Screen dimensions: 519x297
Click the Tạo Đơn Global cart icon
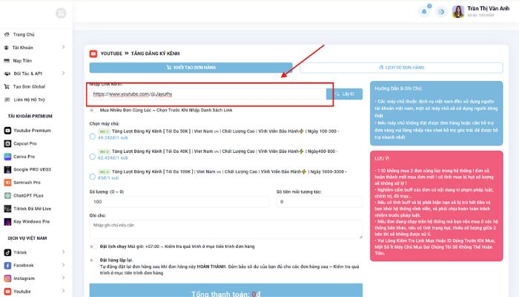tap(7, 87)
